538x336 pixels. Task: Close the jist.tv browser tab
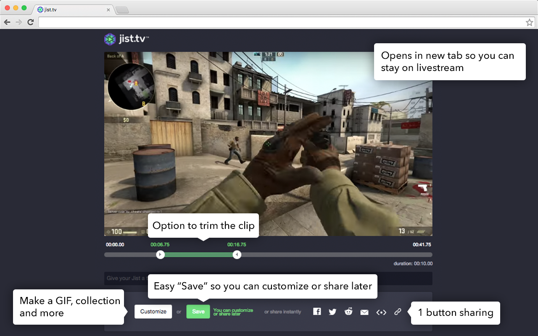coord(108,9)
